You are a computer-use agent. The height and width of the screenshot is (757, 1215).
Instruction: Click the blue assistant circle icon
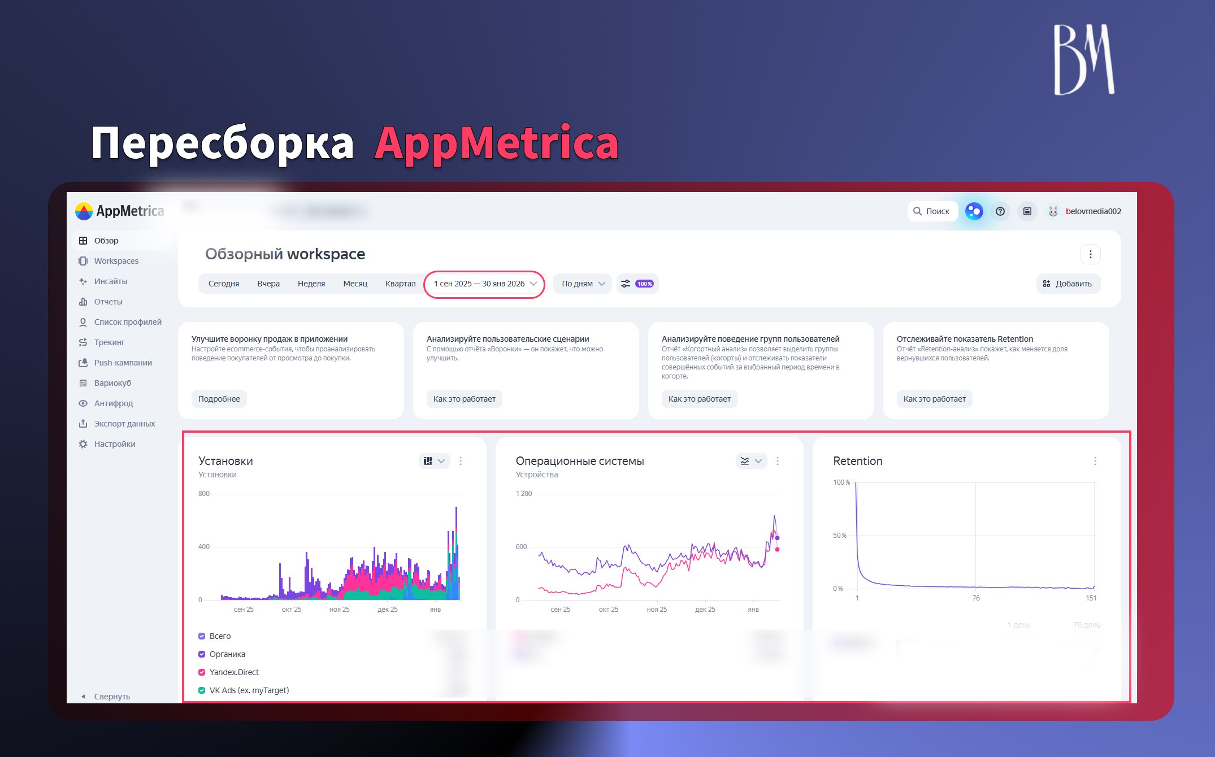(x=973, y=211)
